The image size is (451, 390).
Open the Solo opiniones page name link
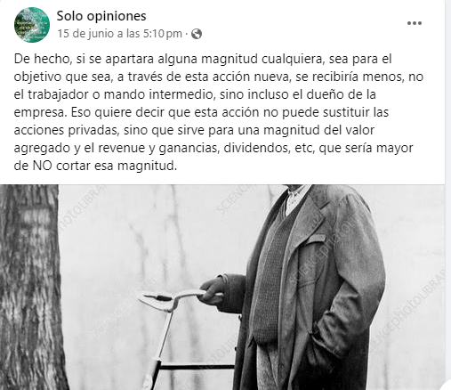101,16
